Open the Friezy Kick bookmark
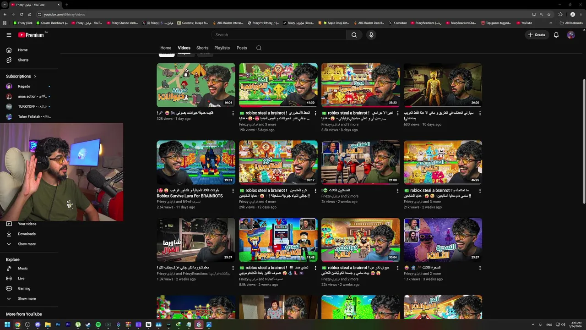Screen dimensions: 586x330 pos(23,22)
